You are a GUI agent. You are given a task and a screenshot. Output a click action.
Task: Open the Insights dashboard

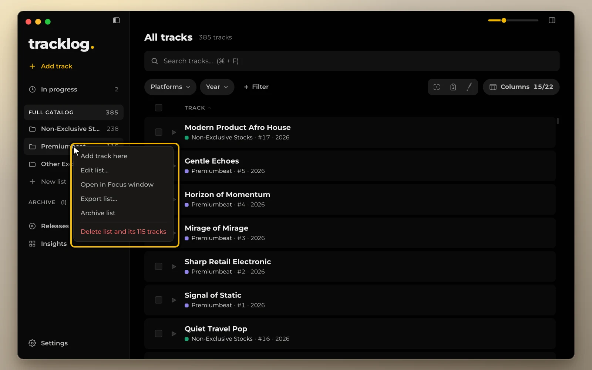click(x=48, y=244)
